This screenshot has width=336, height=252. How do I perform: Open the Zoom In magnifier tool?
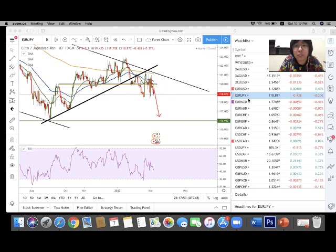[x=12, y=128]
